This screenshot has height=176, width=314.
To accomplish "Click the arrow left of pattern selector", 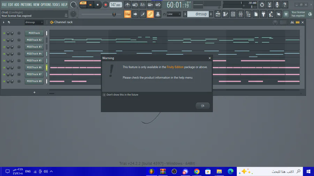I will click(185, 14).
